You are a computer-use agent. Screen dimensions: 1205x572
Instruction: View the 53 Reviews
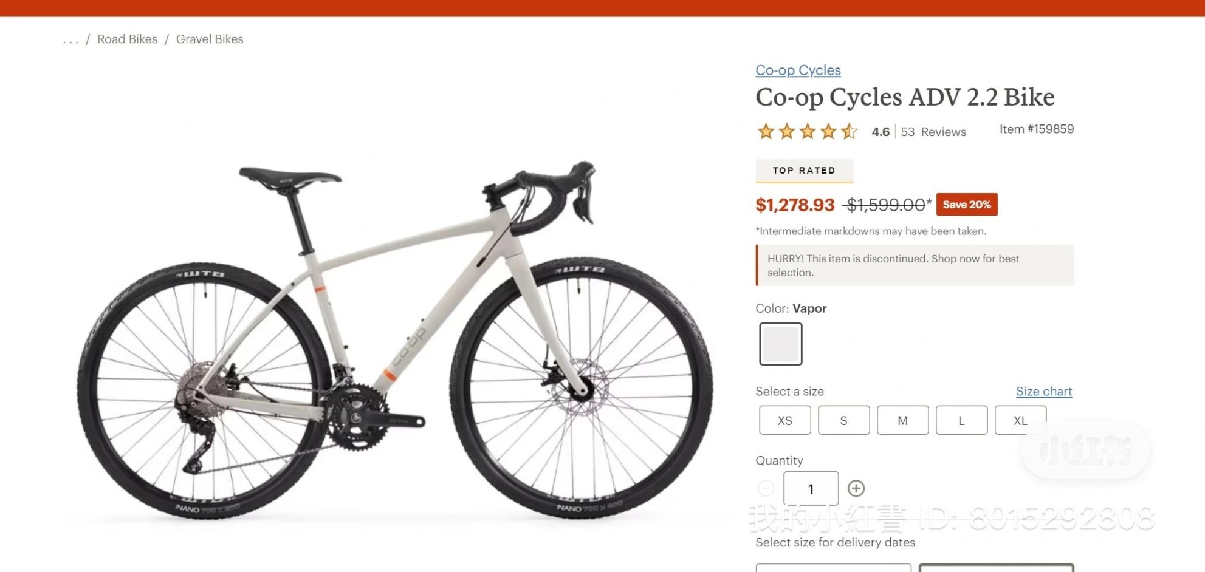[934, 132]
